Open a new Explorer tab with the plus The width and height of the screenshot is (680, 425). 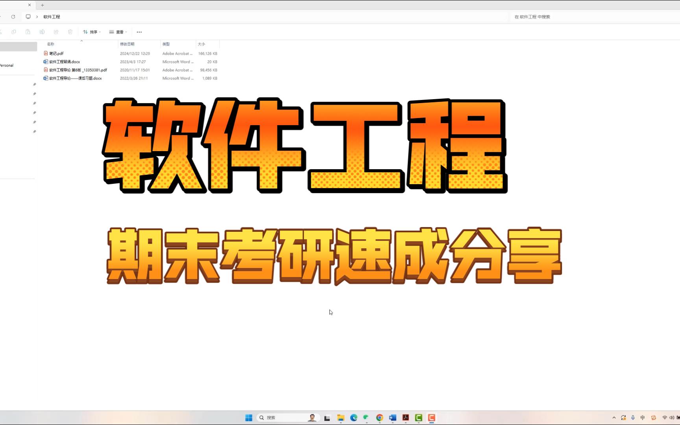coord(42,5)
